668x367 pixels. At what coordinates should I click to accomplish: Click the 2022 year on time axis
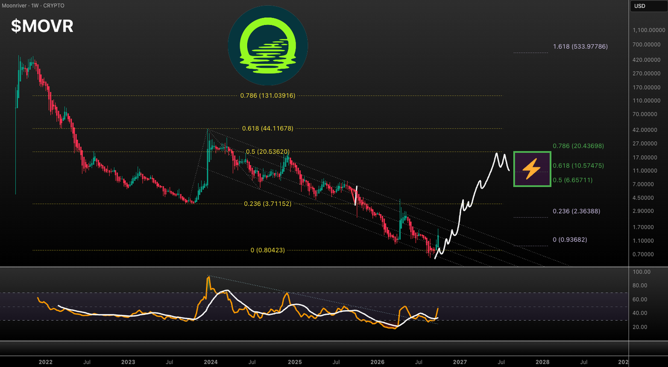point(46,361)
